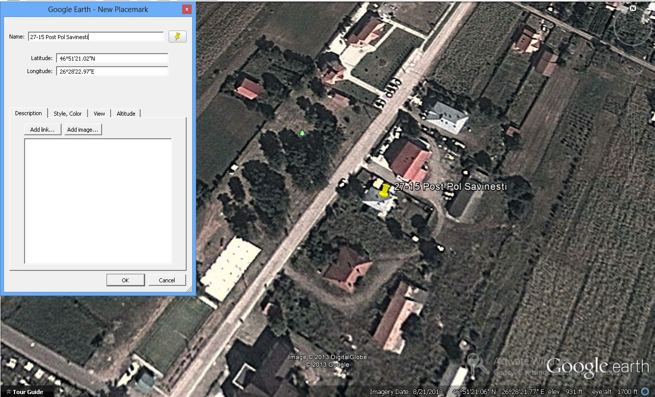Viewport: 655px width, 397px height.
Task: Click the Move joystick circle
Action: [x=632, y=62]
